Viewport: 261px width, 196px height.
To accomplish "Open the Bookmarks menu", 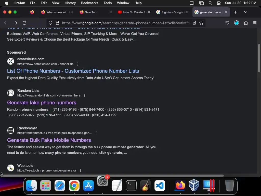I will click(89, 3).
